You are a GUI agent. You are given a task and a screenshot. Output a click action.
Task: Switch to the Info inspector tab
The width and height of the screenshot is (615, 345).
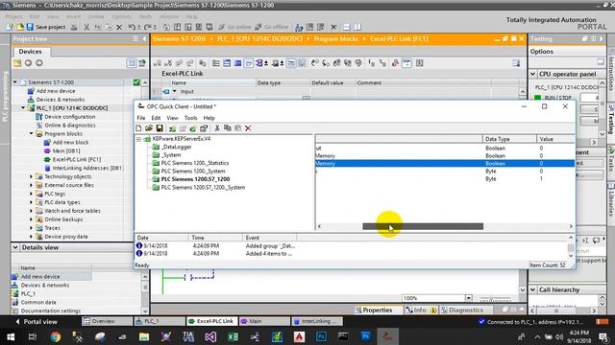[x=421, y=310]
